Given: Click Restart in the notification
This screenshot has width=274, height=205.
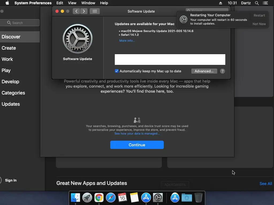Looking at the screenshot, I should pos(259,15).
